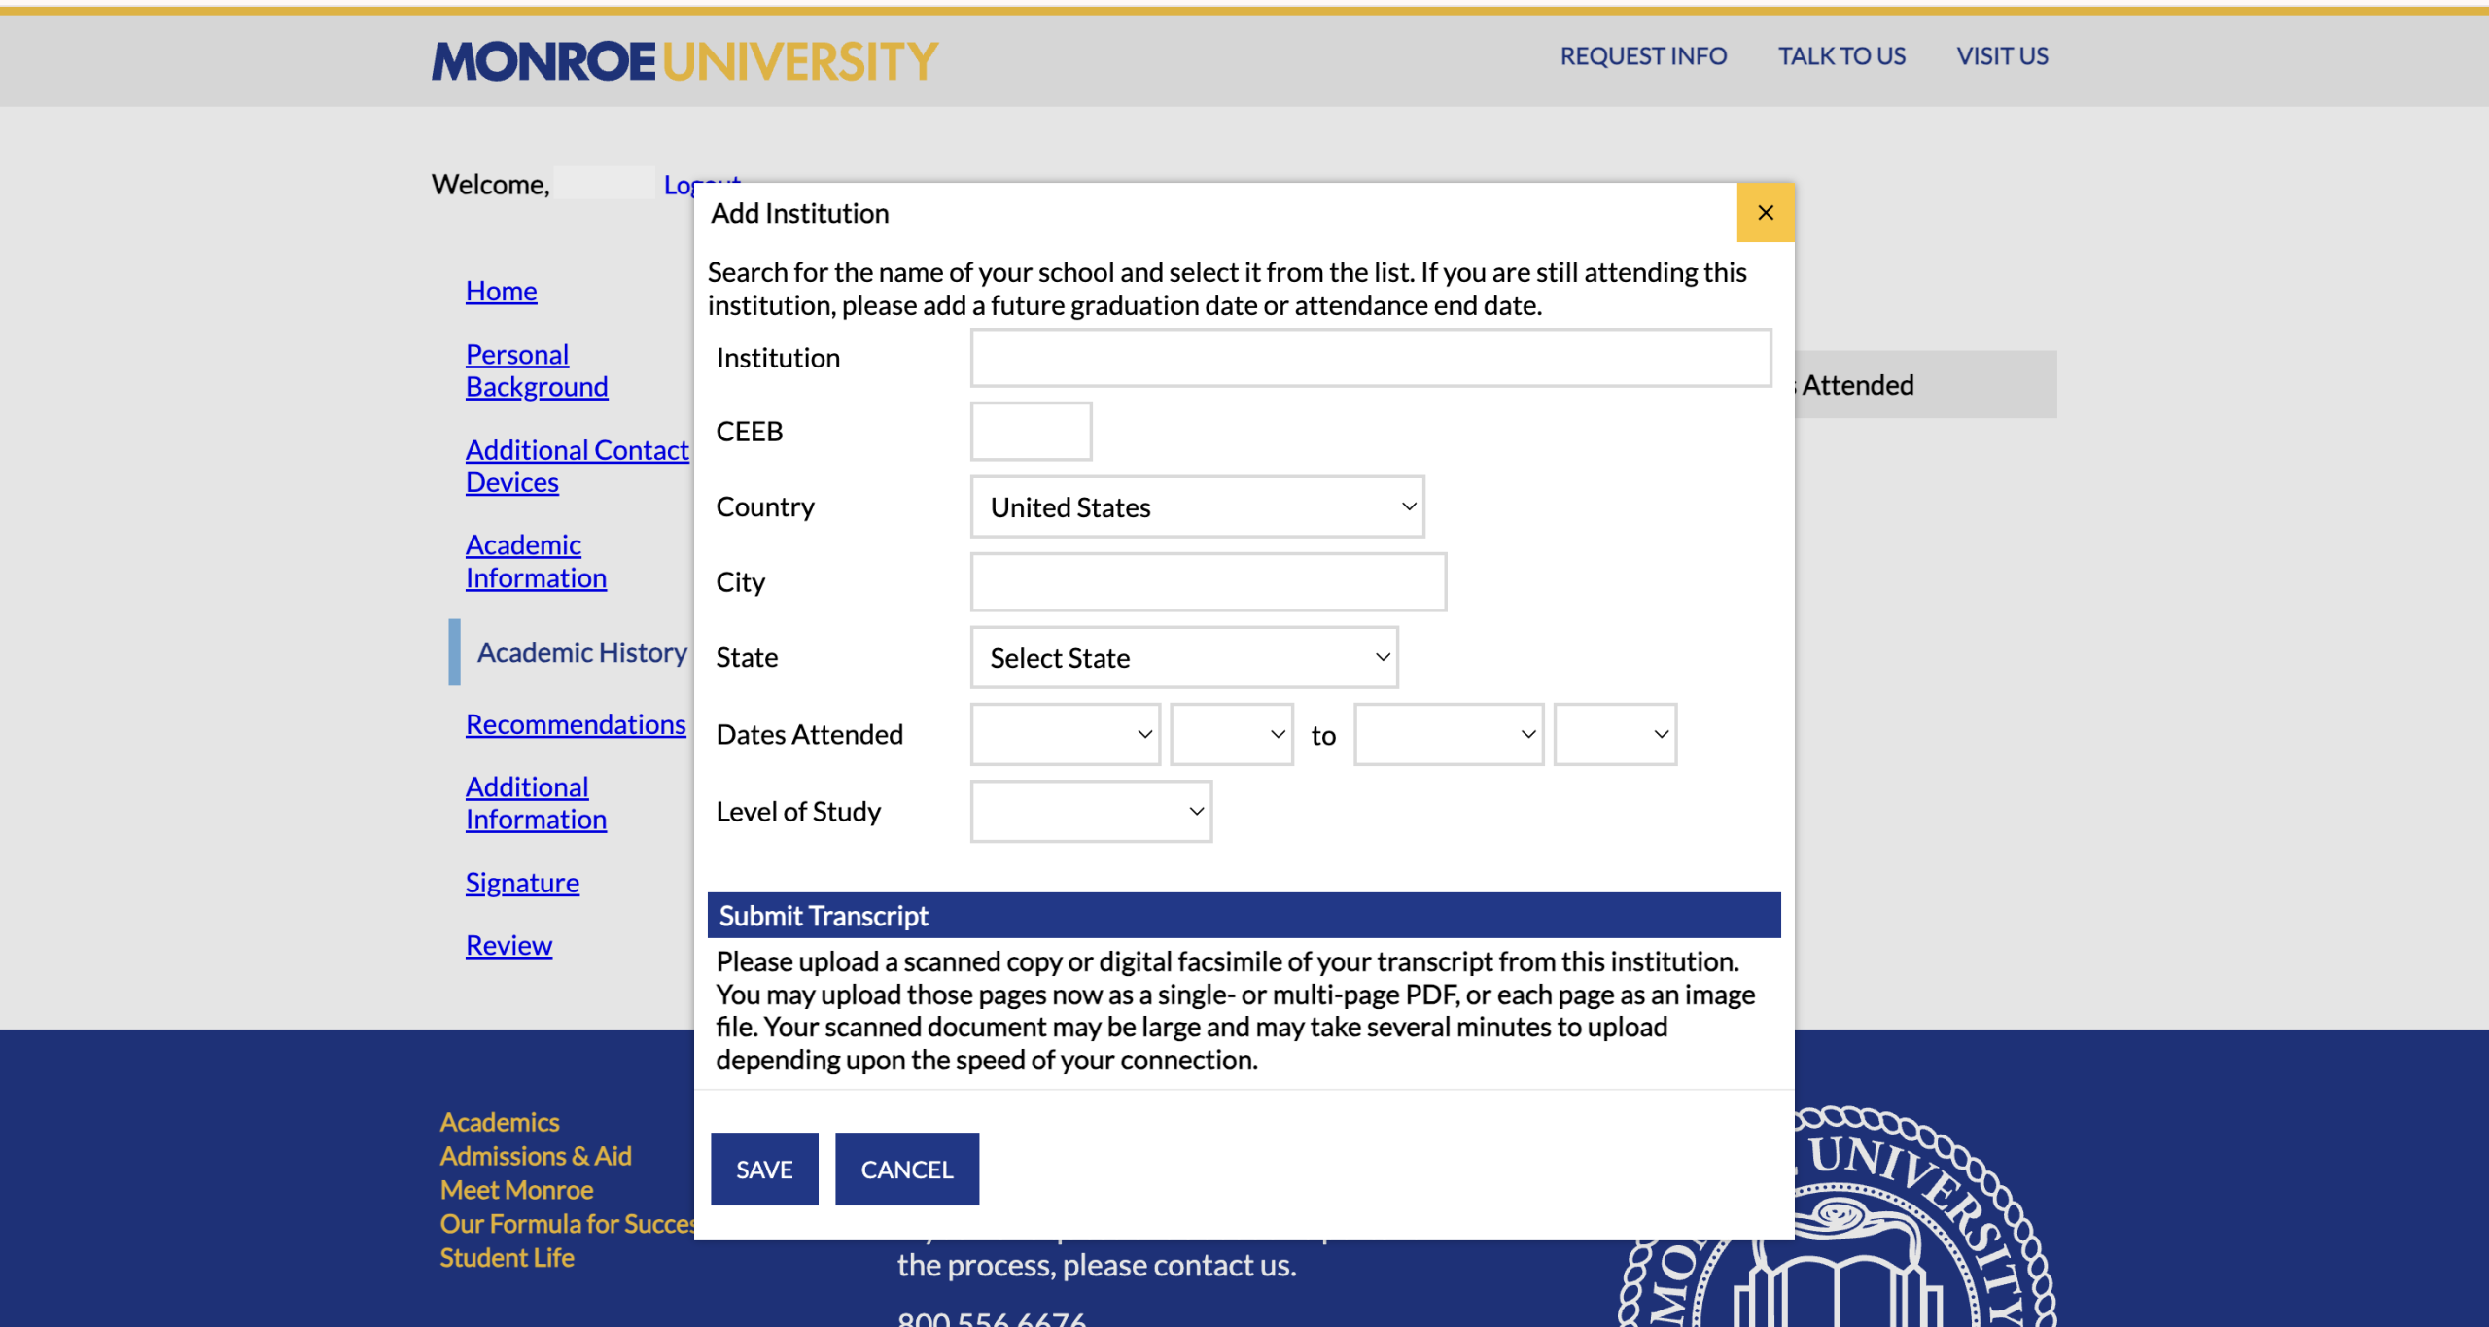Open the Country dropdown
2489x1327 pixels.
click(x=1197, y=506)
